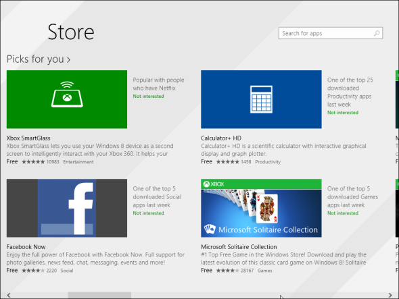
Task: Select the Calculator+ HD title text
Action: tap(221, 138)
